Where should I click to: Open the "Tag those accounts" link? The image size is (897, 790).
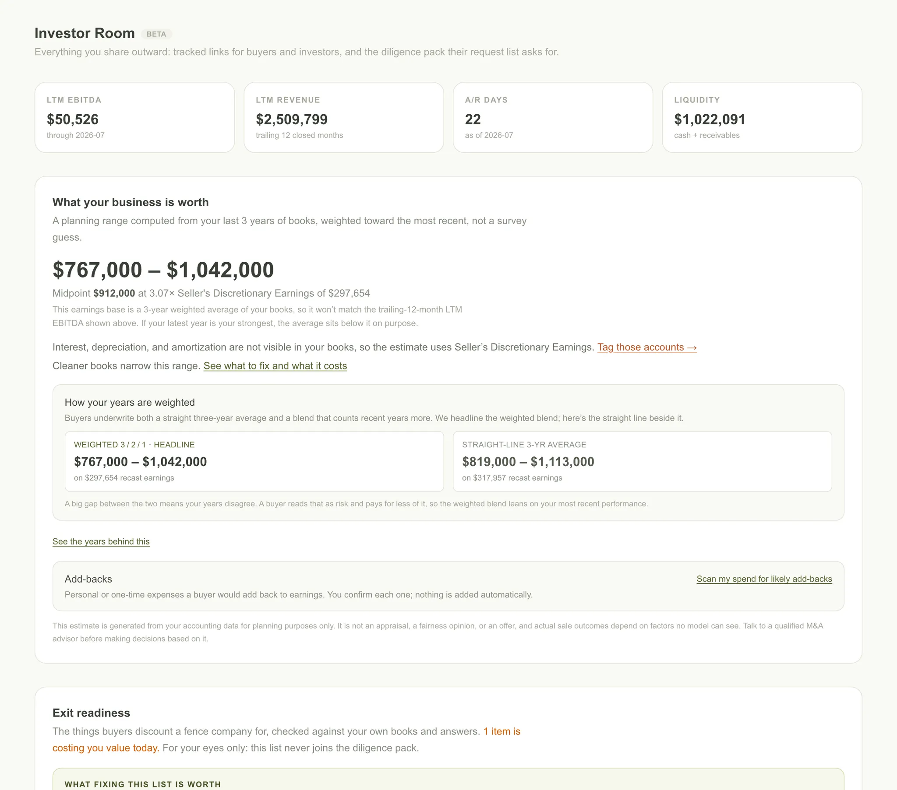point(647,347)
